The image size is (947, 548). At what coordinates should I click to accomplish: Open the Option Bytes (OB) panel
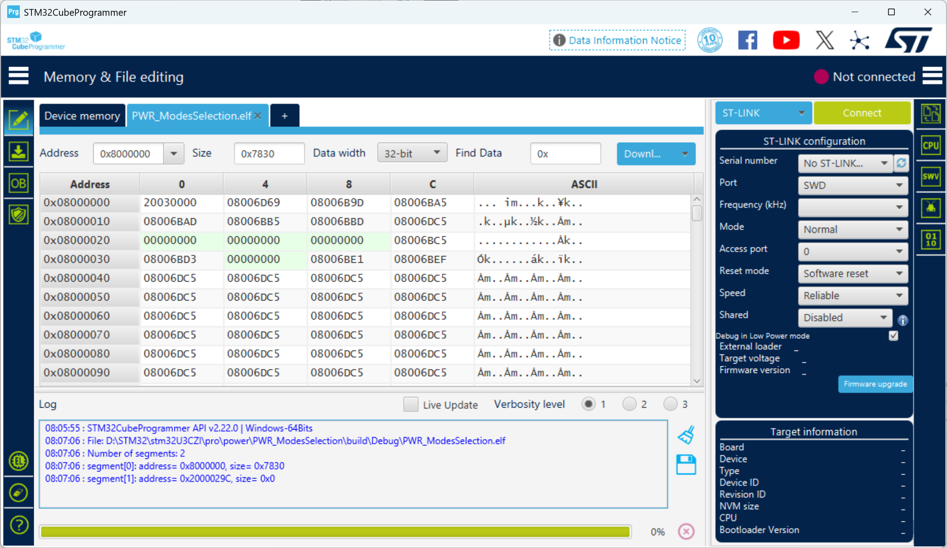(18, 183)
